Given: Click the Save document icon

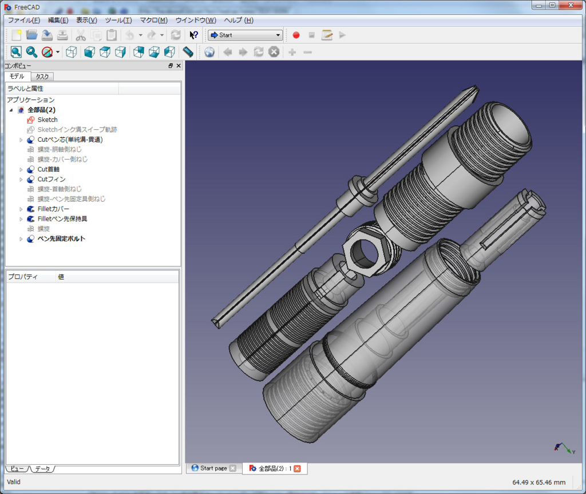Looking at the screenshot, I should coord(47,35).
